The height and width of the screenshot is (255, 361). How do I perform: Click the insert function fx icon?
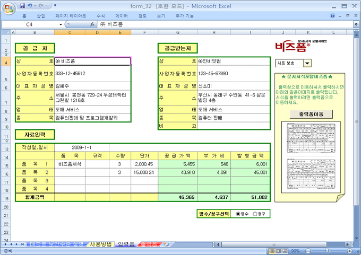tap(92, 24)
